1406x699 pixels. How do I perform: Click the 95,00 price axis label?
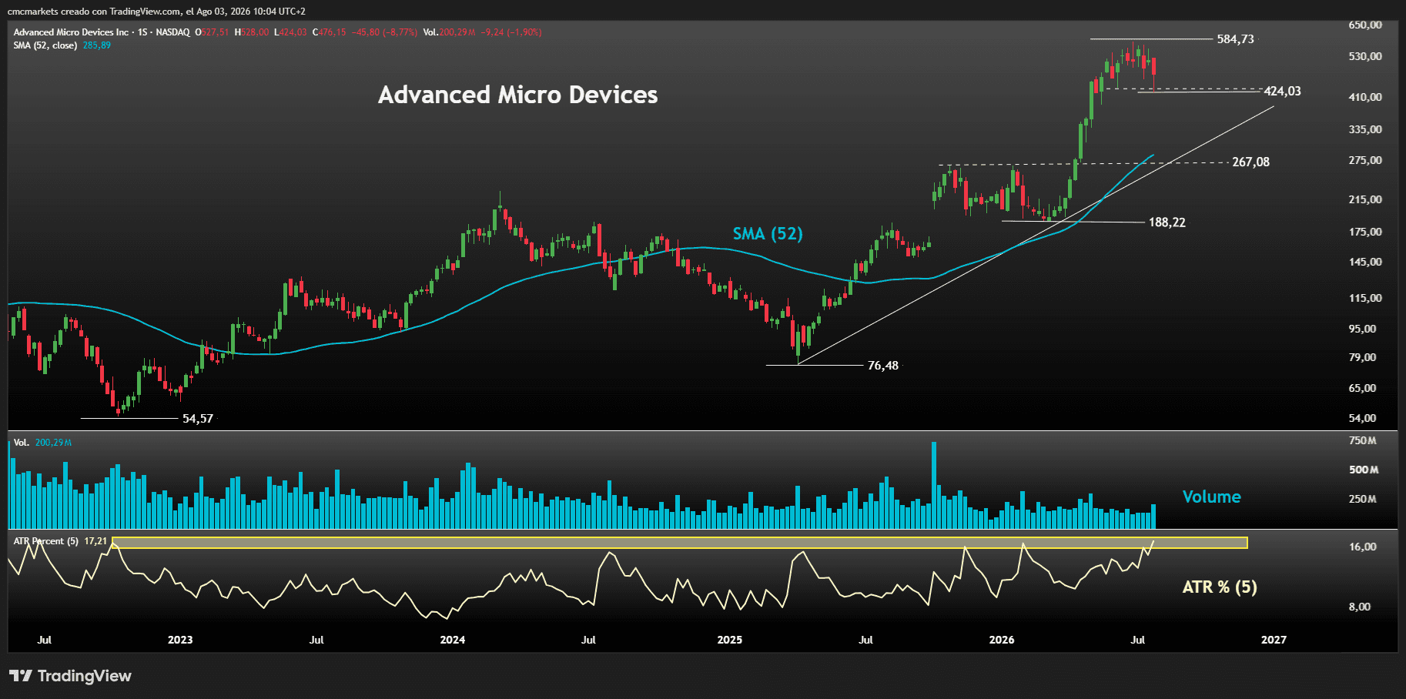coord(1362,329)
